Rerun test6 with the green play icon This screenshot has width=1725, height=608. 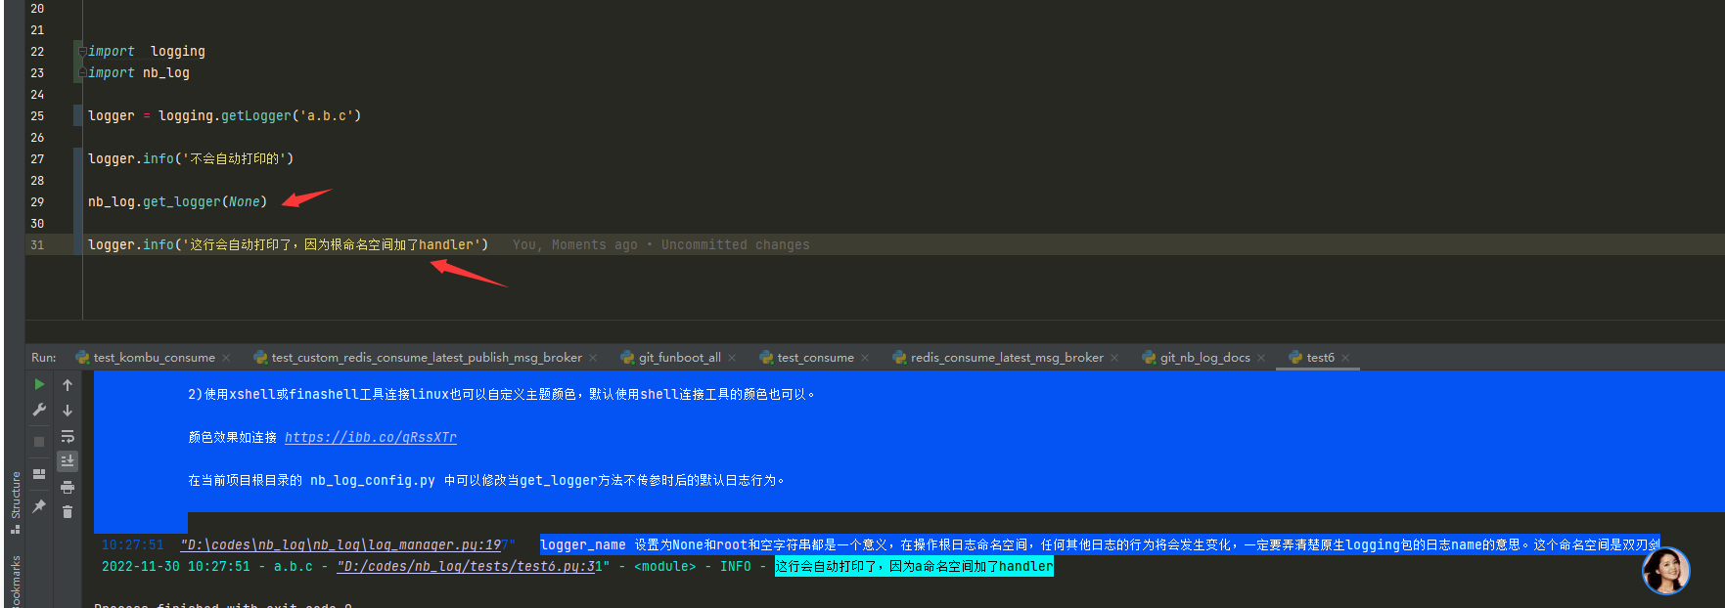pos(39,384)
